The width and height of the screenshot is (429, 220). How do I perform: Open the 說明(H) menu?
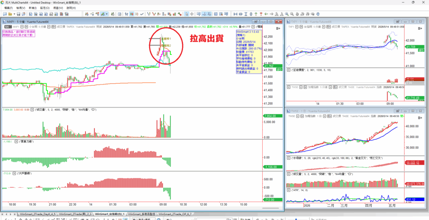[71, 8]
